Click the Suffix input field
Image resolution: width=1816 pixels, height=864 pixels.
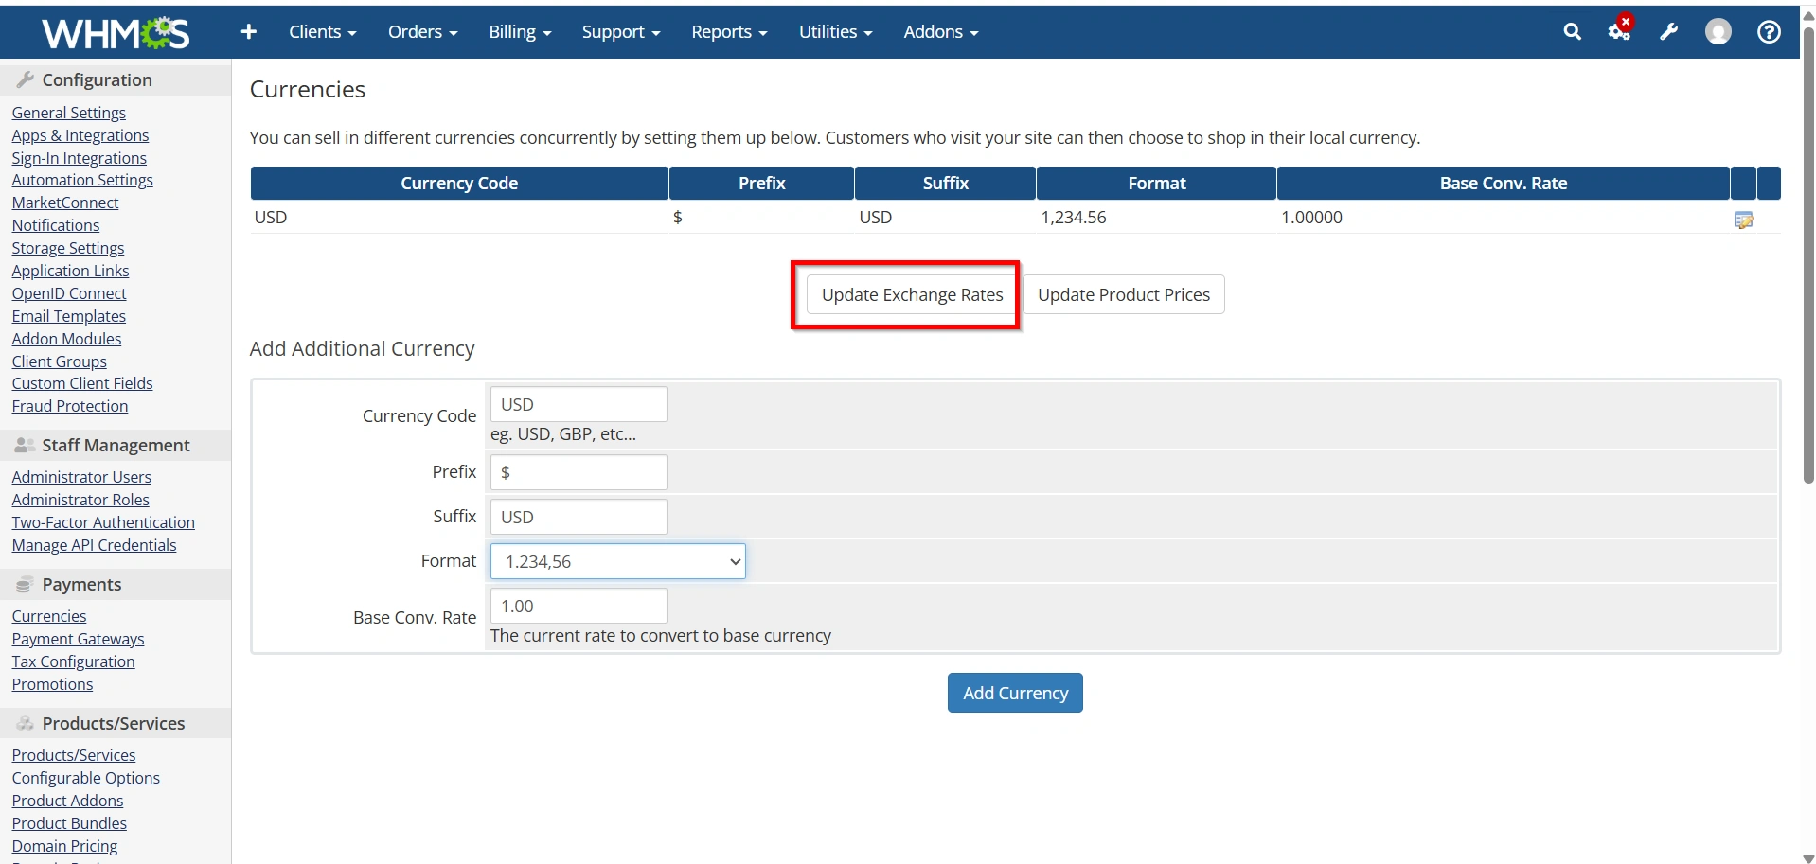579,517
